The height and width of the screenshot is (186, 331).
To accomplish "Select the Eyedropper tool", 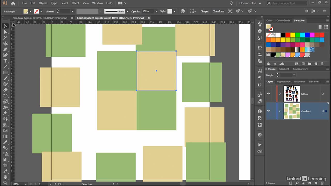I will [5, 142].
